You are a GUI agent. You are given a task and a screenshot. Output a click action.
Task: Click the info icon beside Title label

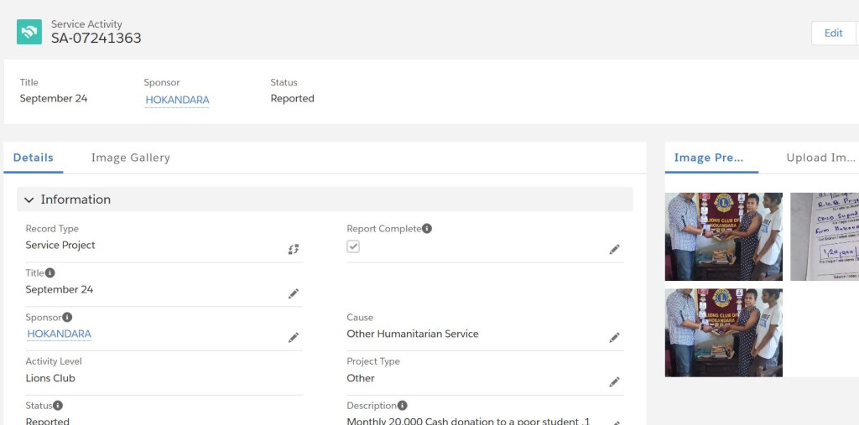click(x=49, y=272)
